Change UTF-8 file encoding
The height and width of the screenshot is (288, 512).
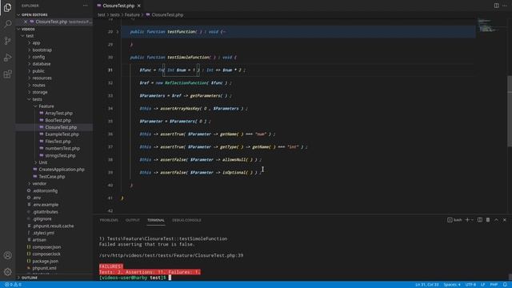(x=470, y=285)
